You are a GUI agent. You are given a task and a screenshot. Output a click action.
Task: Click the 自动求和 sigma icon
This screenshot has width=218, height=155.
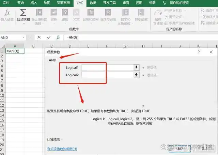click(23, 13)
